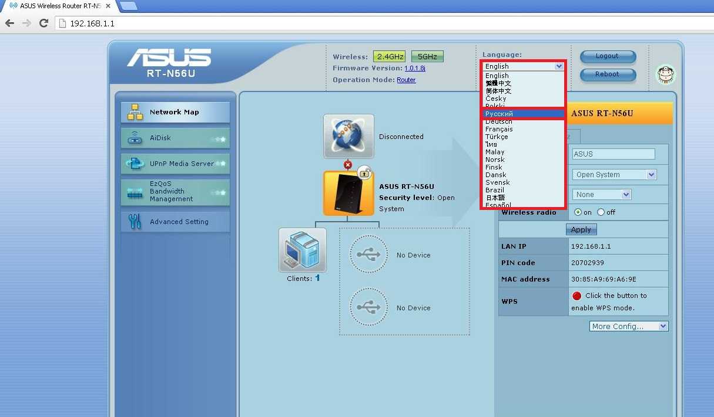Click the browser forward arrow

(26, 23)
